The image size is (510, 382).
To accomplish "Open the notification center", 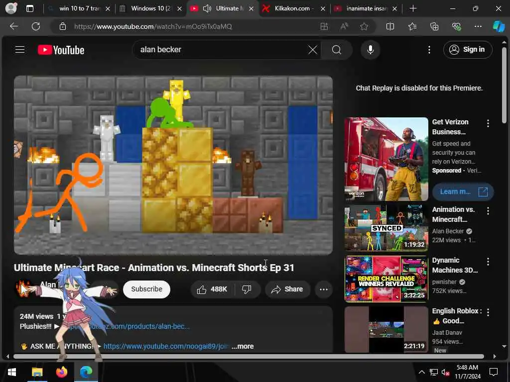I will 494,372.
